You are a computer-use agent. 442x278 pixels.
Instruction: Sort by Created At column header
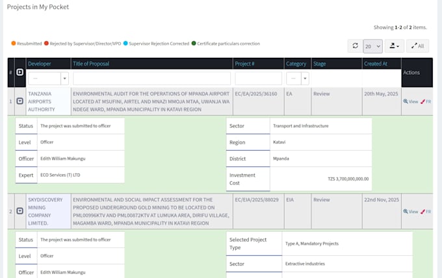(x=376, y=64)
